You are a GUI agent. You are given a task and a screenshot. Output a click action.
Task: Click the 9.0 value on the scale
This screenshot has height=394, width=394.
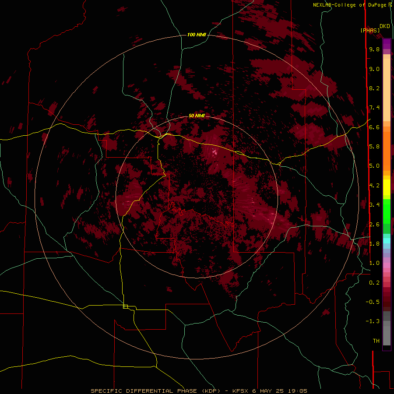[x=374, y=69]
